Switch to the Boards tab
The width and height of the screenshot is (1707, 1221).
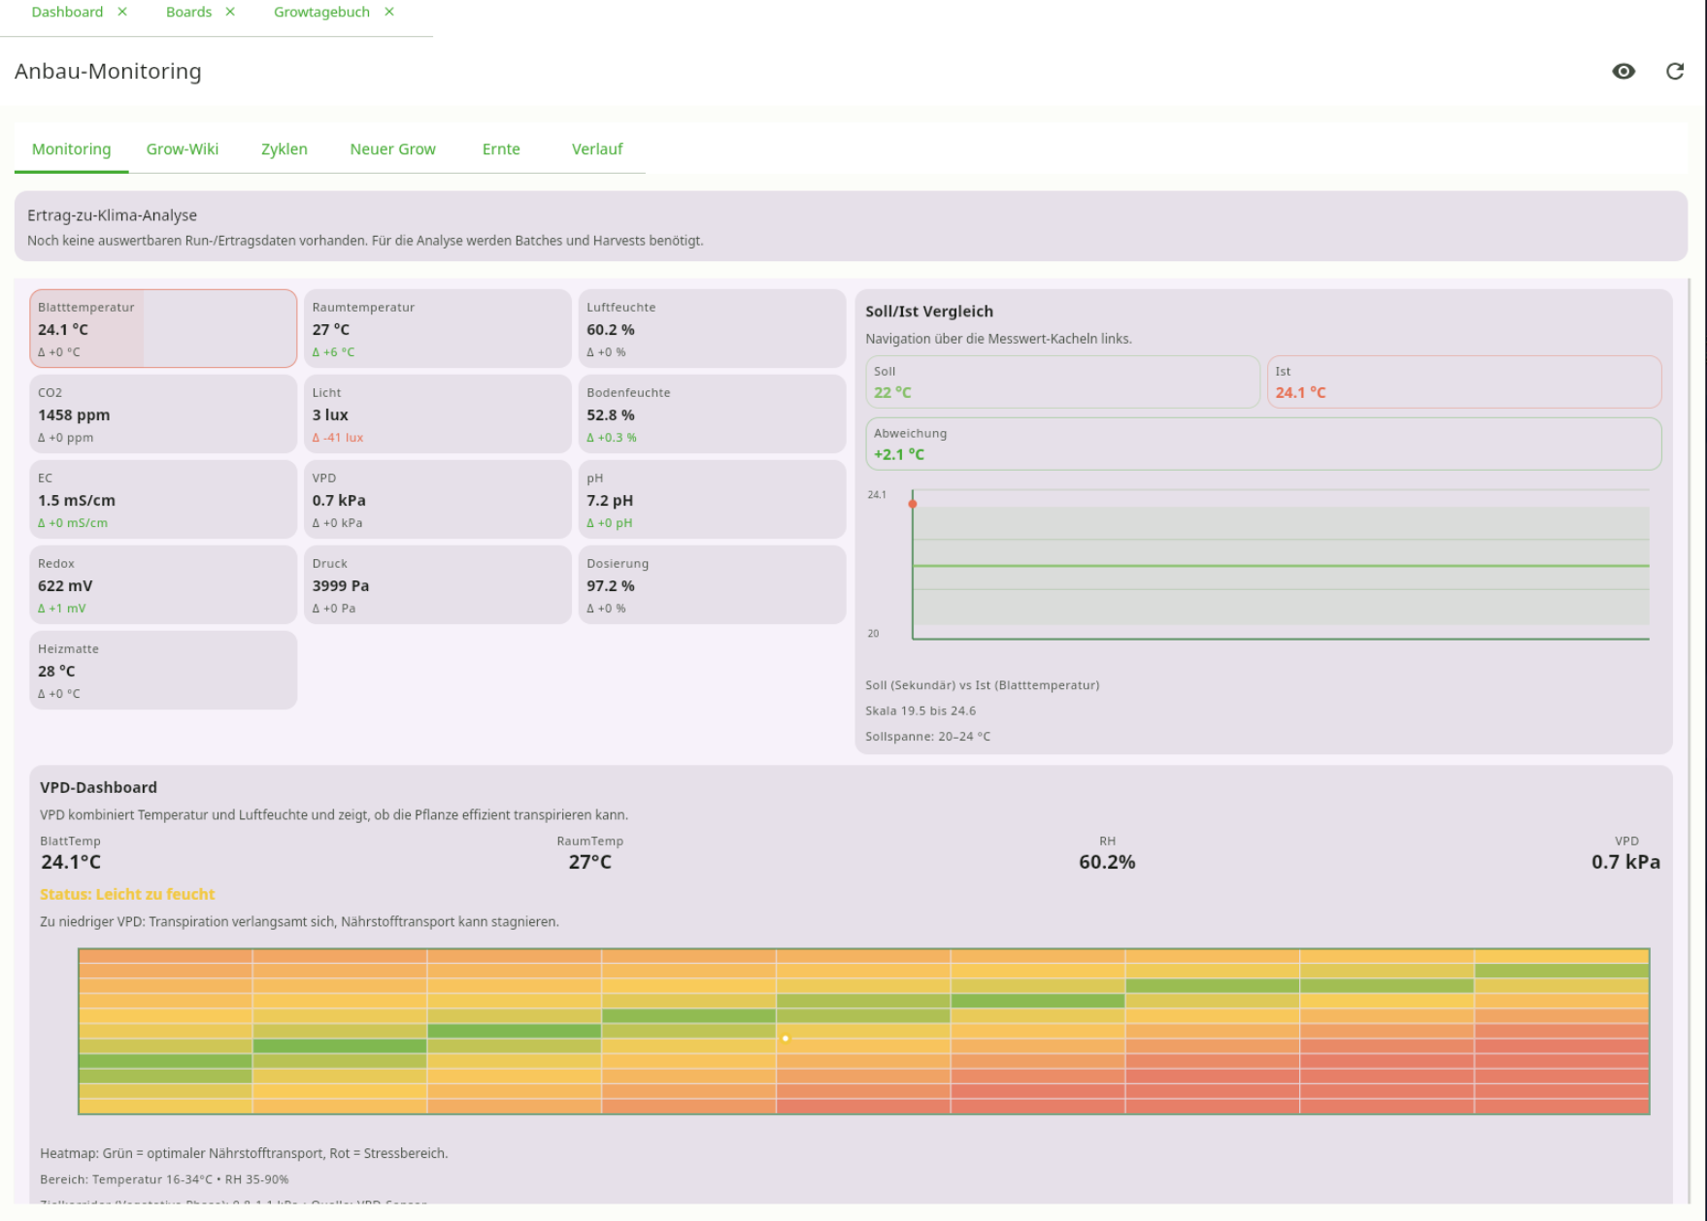[x=188, y=12]
